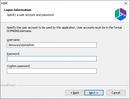The height and width of the screenshot is (99, 130).
Task: Select the Confirm password text box
Action: 52,71
